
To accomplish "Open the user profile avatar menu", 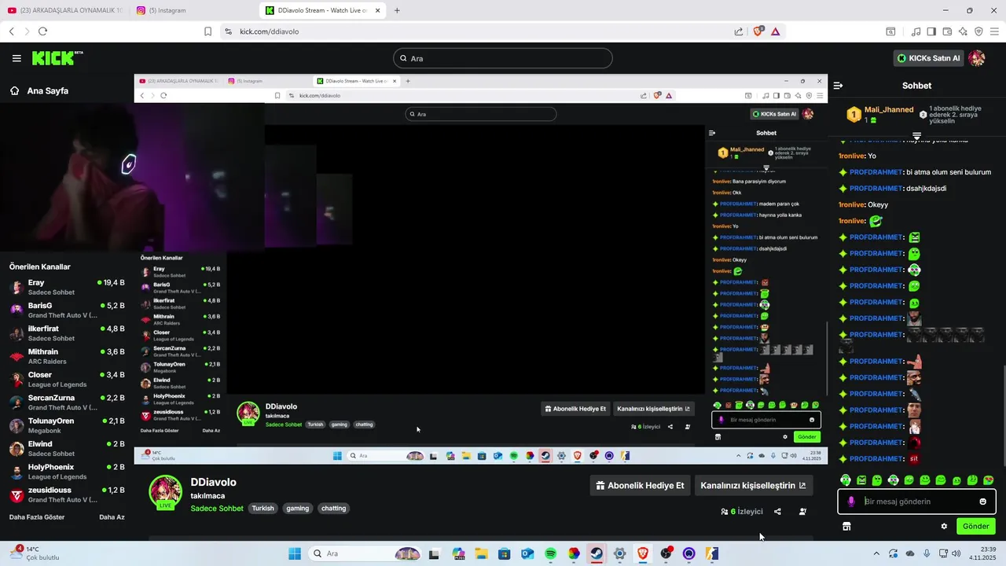I will (977, 58).
